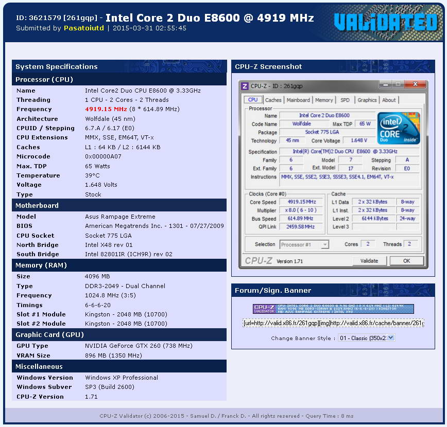The width and height of the screenshot is (447, 427).
Task: Click the Intel Core 2 Duo inside badge
Action: [x=399, y=128]
